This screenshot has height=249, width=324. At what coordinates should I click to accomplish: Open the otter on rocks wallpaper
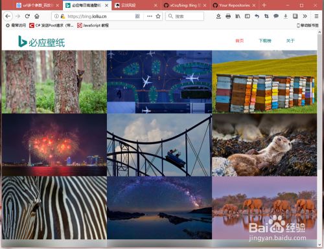(x=264, y=145)
